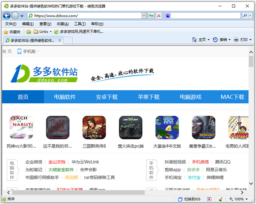This screenshot has width=256, height=204.
Task: Open the 死神vs火影 game thumbnail
Action: pyautogui.click(x=21, y=127)
